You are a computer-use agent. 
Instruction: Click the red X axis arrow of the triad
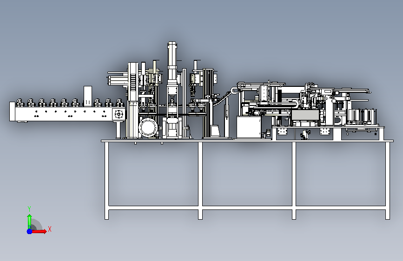coord(39,231)
